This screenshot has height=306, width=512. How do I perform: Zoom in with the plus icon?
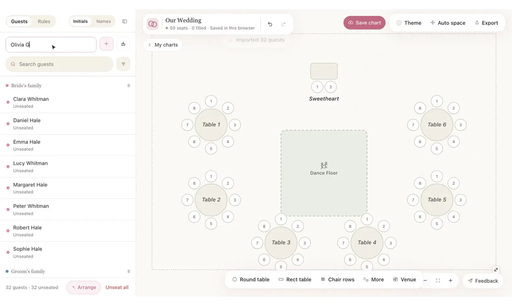tap(451, 281)
